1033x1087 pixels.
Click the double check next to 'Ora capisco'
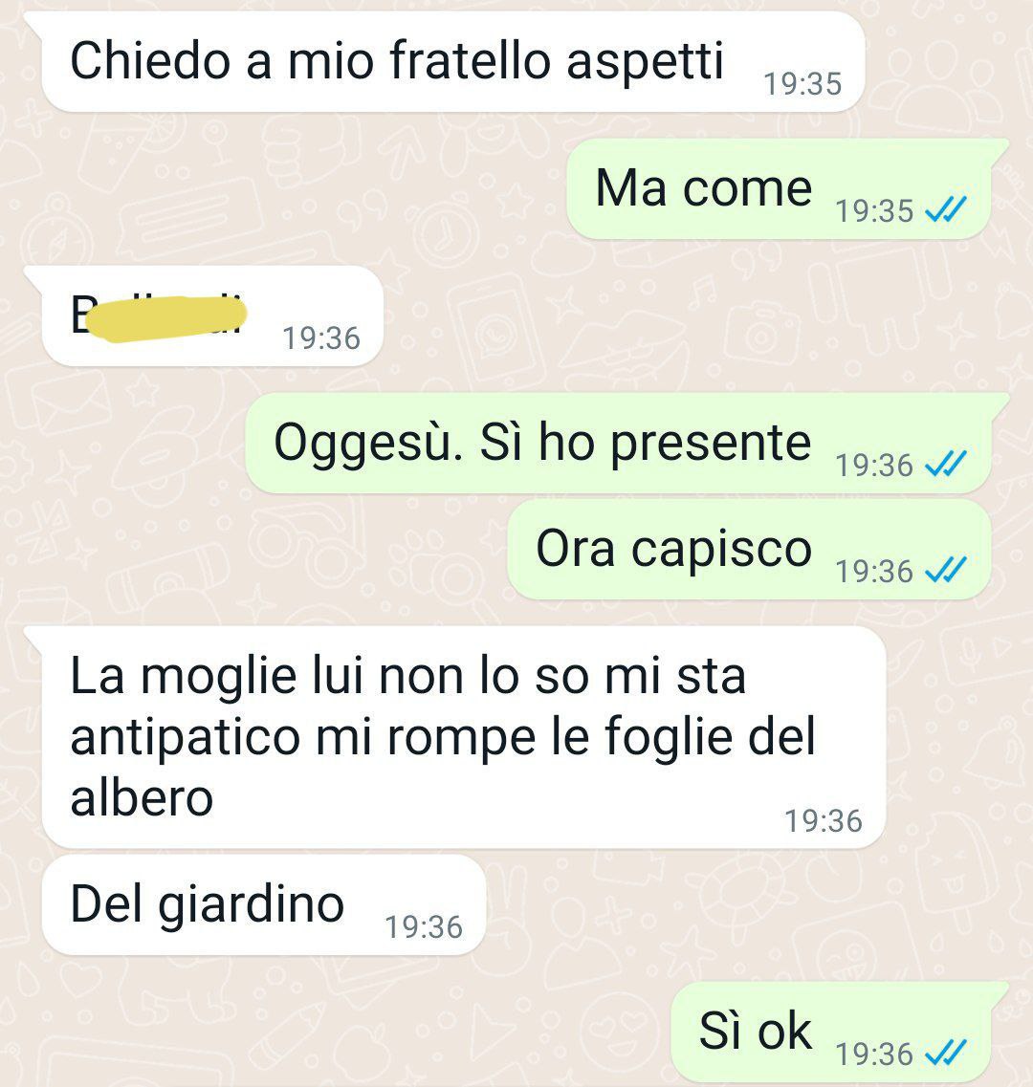coord(946,571)
